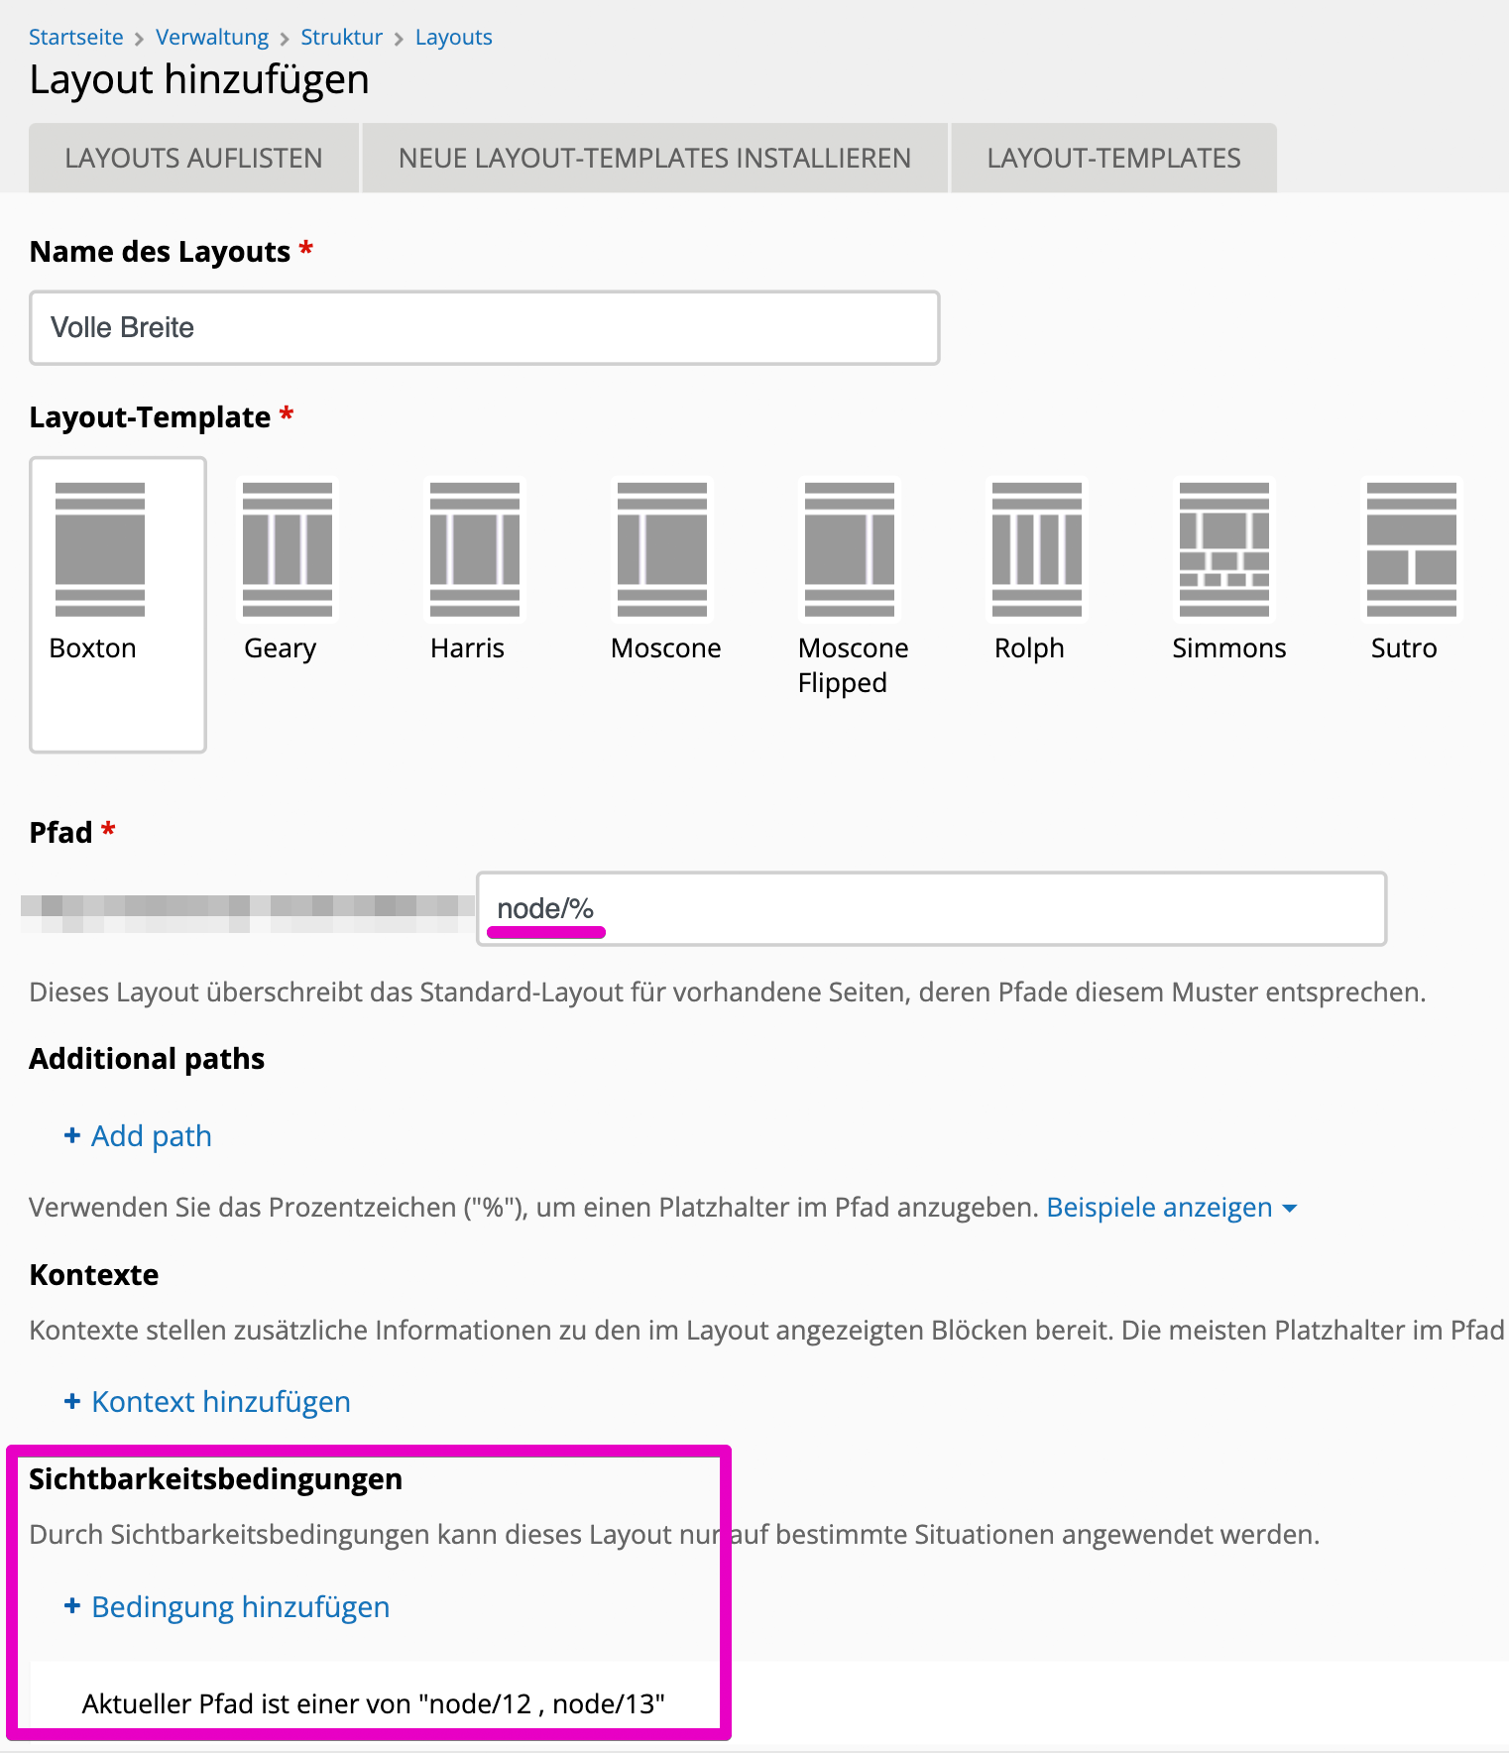
Task: Click the Geary template label
Action: click(280, 649)
